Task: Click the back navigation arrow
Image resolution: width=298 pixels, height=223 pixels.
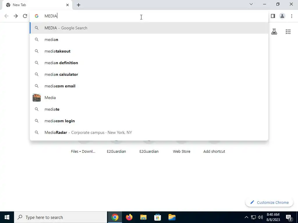Action: coord(6,16)
